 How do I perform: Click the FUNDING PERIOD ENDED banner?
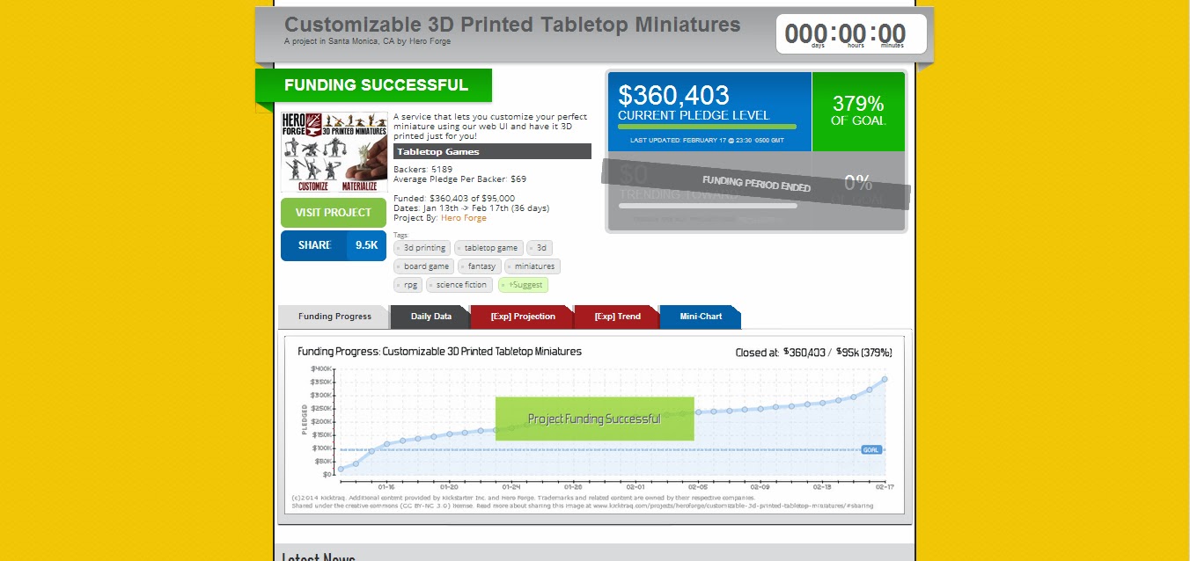click(756, 185)
